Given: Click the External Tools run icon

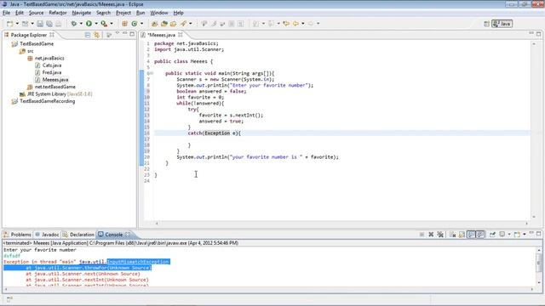Looking at the screenshot, I should (104, 24).
